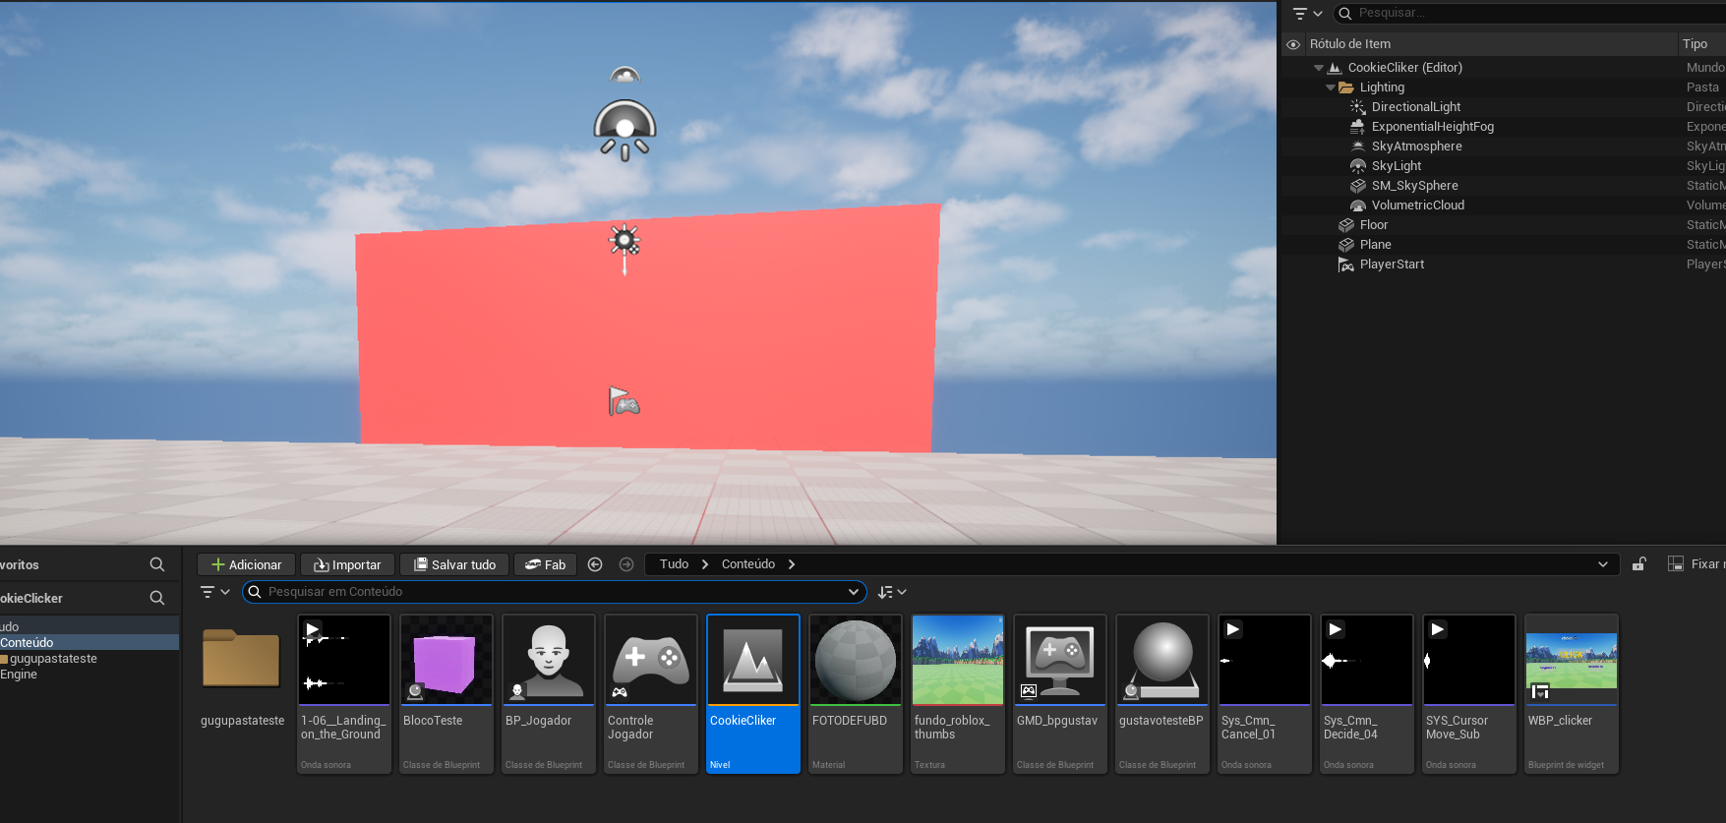Expand the chevron after Tudo breadcrumb

pos(705,564)
